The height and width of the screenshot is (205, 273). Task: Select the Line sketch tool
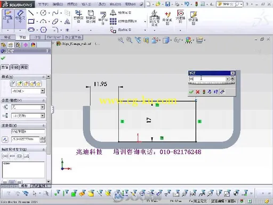click(x=31, y=13)
